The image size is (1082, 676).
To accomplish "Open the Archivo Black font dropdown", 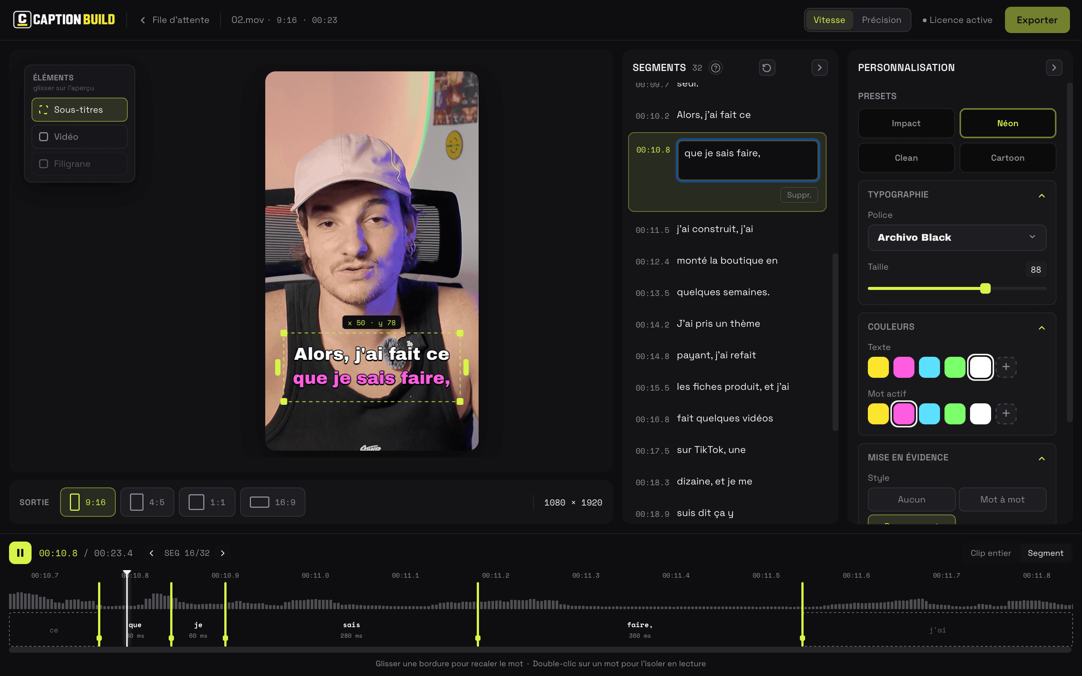I will pos(957,237).
